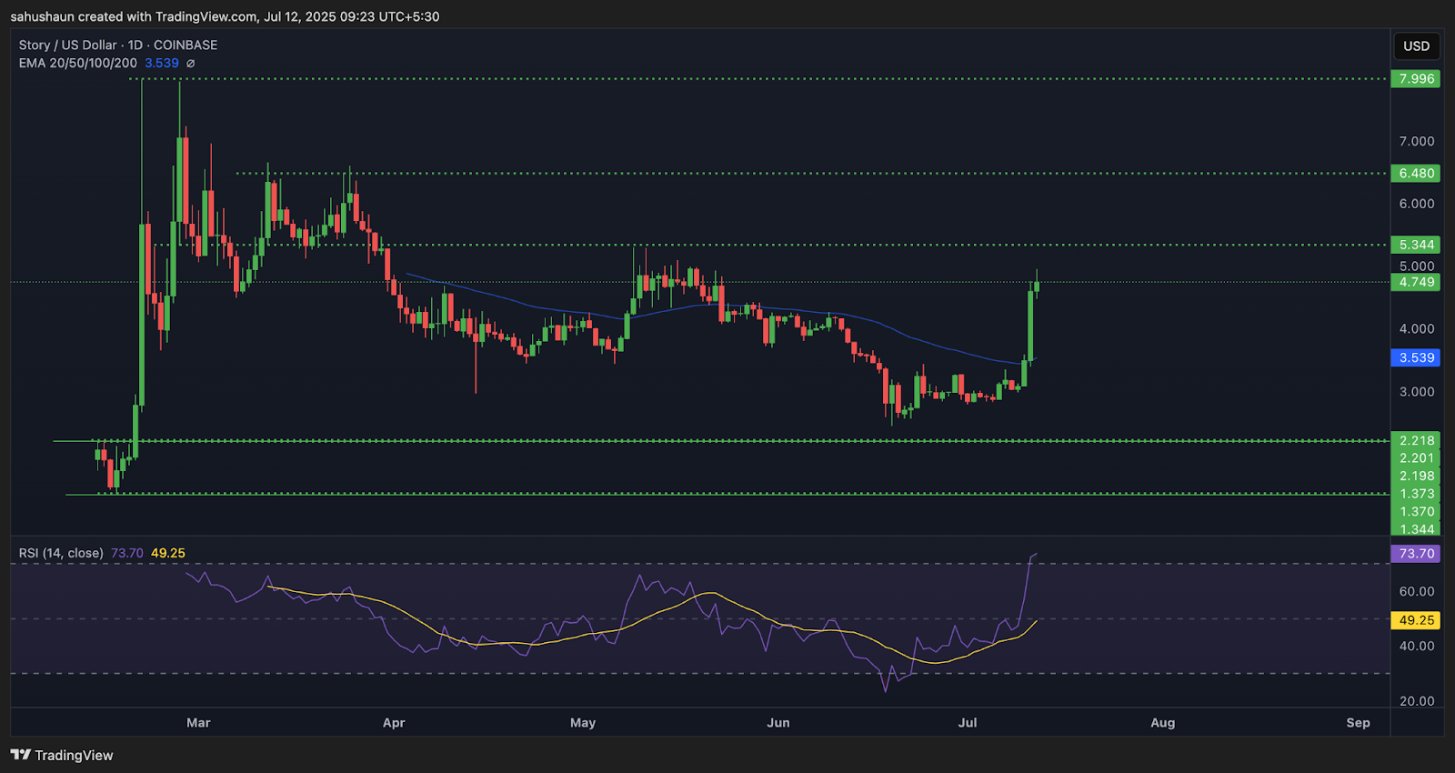
Task: Click the yellow 49.25 RSI axis label
Action: click(x=1416, y=620)
